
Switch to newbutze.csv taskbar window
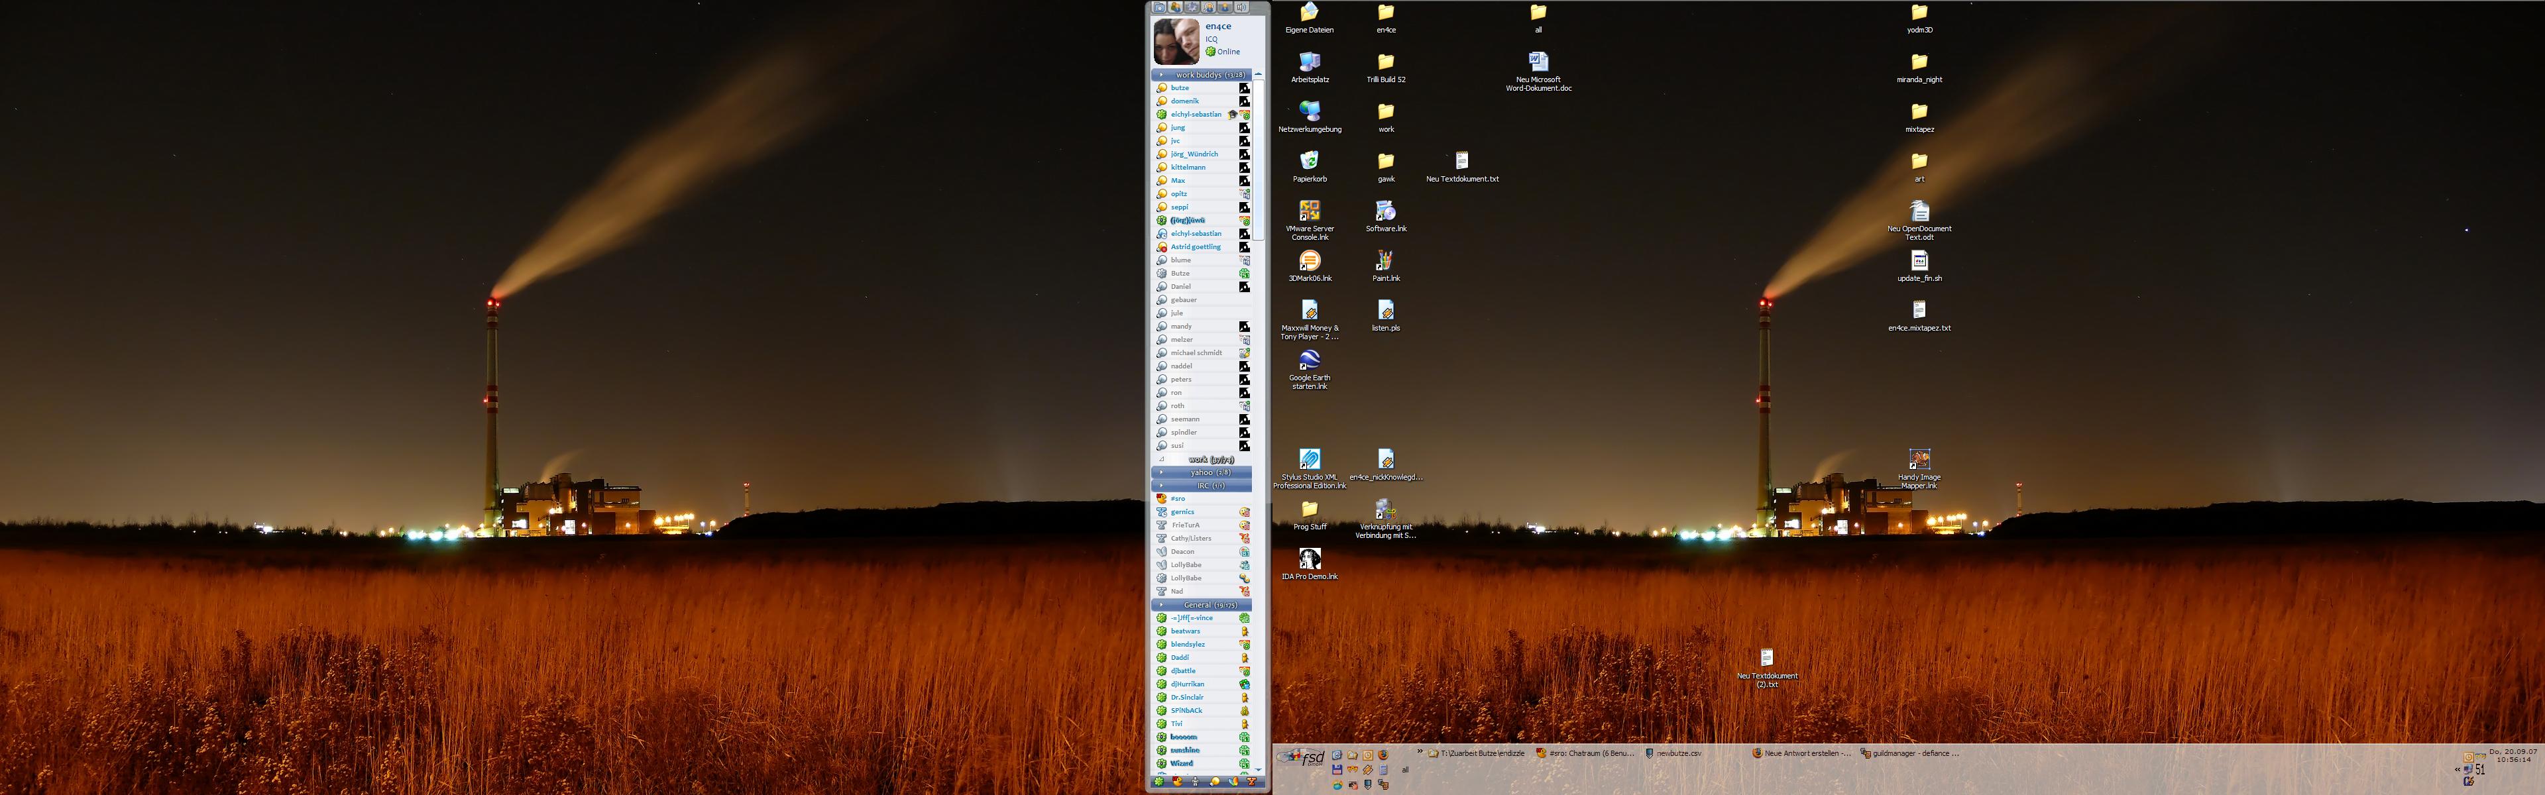tap(1679, 753)
